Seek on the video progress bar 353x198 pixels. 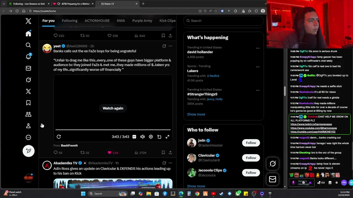pos(113,130)
